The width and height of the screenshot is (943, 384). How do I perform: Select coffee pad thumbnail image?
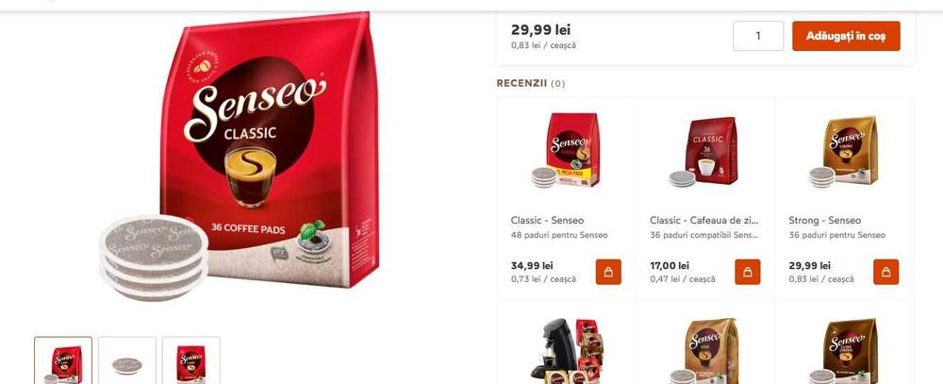coord(127,360)
